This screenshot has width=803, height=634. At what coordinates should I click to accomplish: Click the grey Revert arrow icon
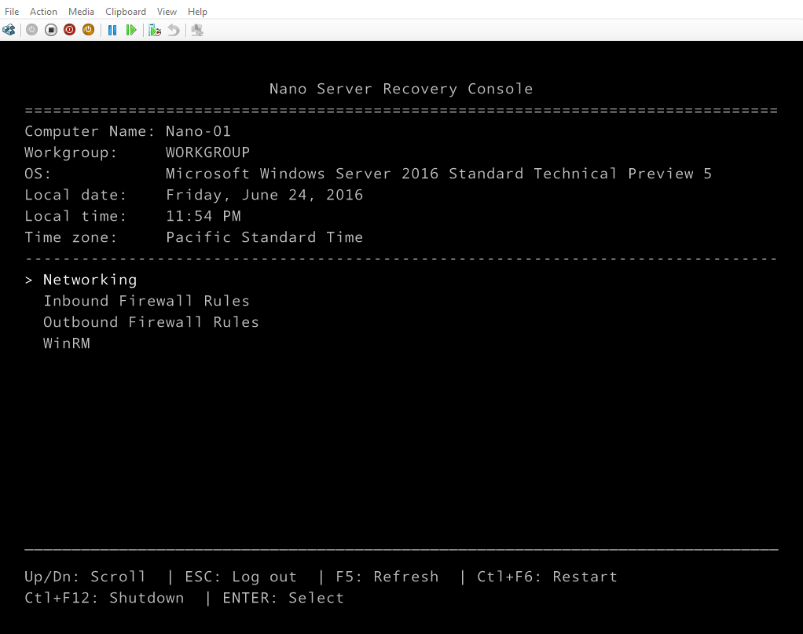click(x=174, y=30)
